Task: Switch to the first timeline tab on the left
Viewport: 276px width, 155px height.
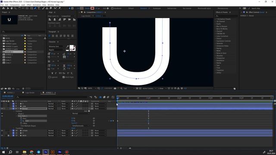Action: pos(10,93)
